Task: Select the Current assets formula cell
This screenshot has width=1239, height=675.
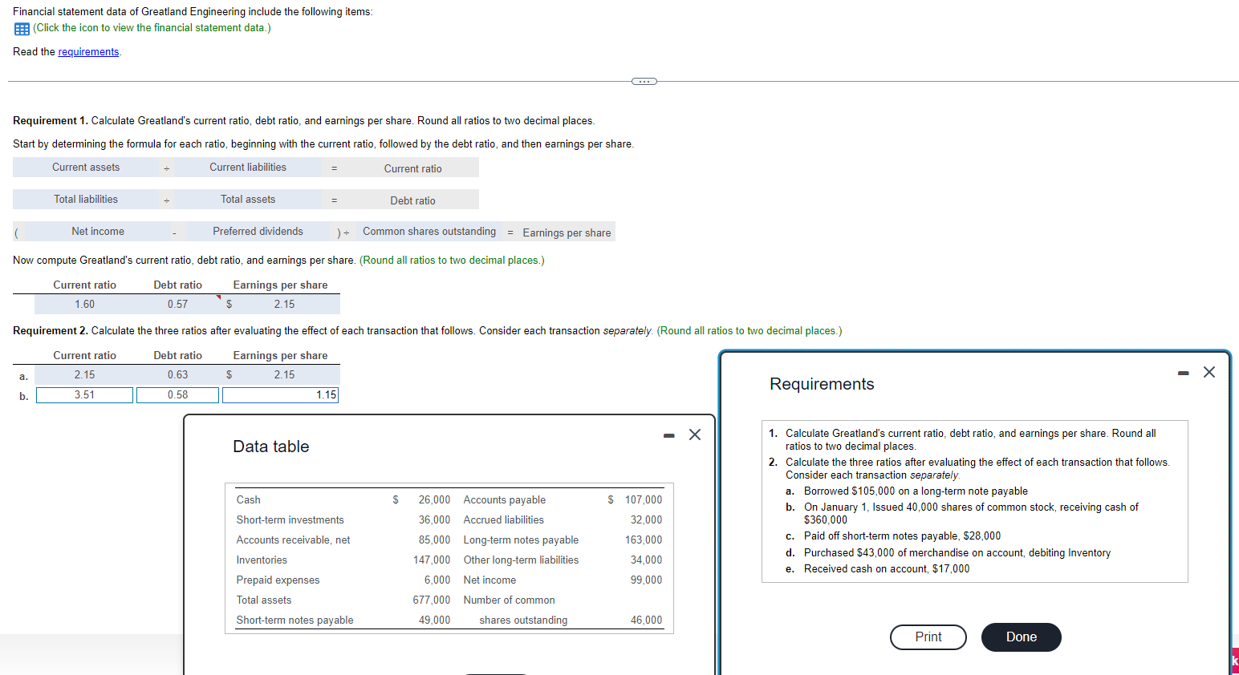Action: (84, 167)
